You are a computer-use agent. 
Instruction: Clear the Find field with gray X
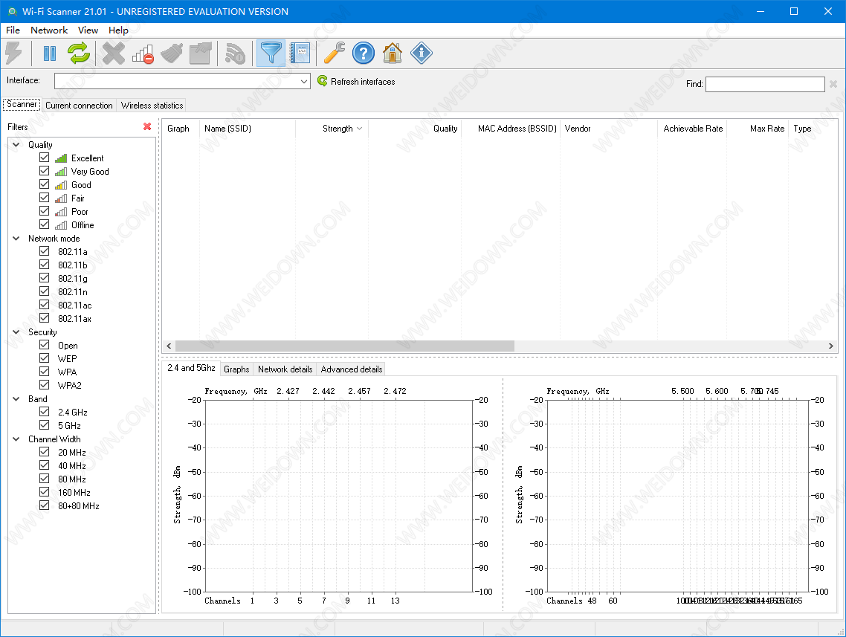tap(833, 83)
